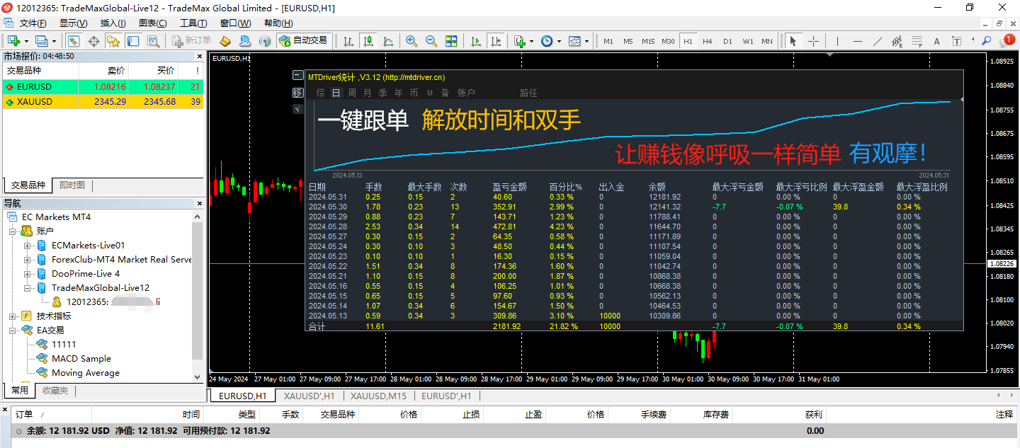Image resolution: width=1020 pixels, height=448 pixels.
Task: Open the MetaEditor book icon
Action: pyautogui.click(x=225, y=41)
